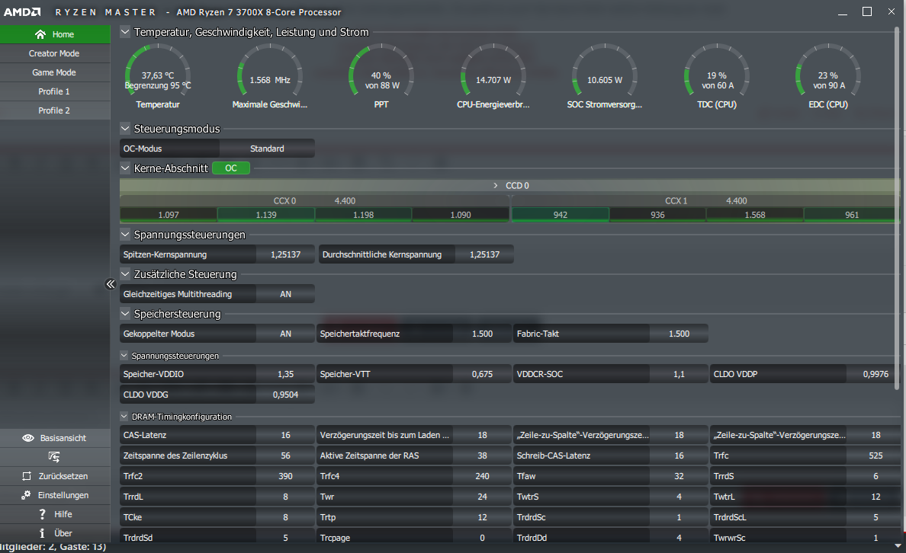Toggle Gekoppelter Modus AN value

285,334
